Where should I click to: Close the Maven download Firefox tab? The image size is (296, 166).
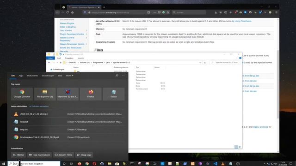pyautogui.click(x=99, y=7)
